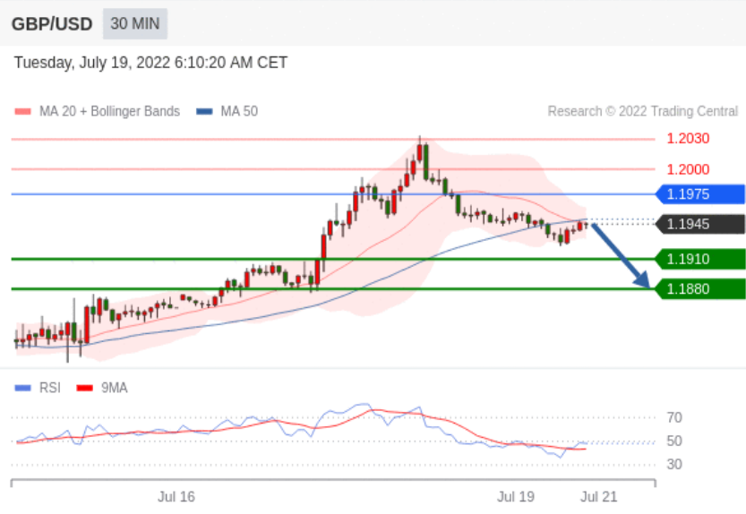Click the GBP/USD pair title
Screen dimensions: 746x514
click(x=52, y=24)
